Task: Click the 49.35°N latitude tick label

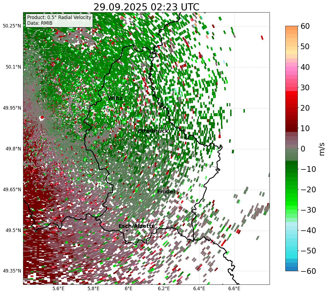Action: tap(12, 271)
